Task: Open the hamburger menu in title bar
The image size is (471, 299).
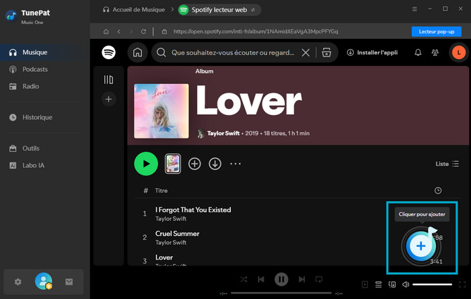Action: click(414, 9)
